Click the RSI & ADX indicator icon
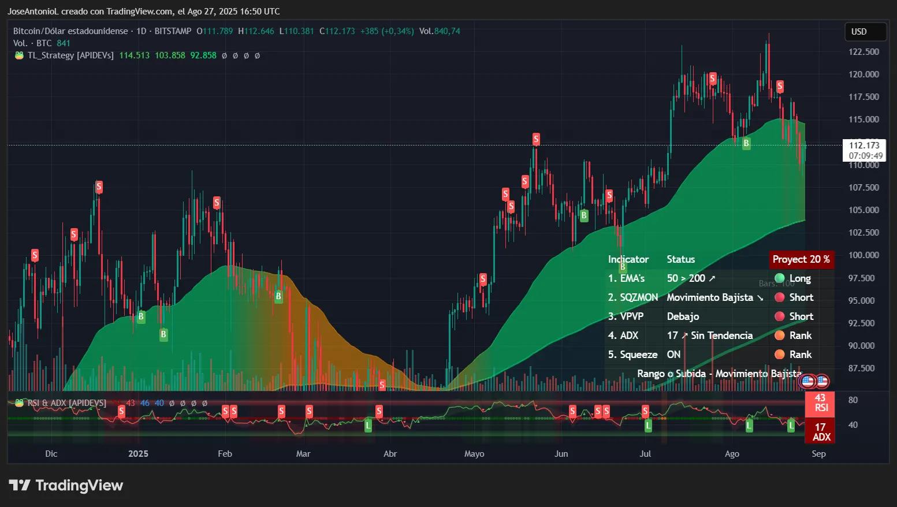The image size is (897, 507). point(19,403)
